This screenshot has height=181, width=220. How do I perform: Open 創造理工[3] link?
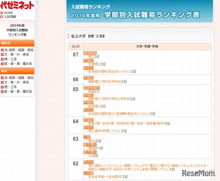click(97, 106)
